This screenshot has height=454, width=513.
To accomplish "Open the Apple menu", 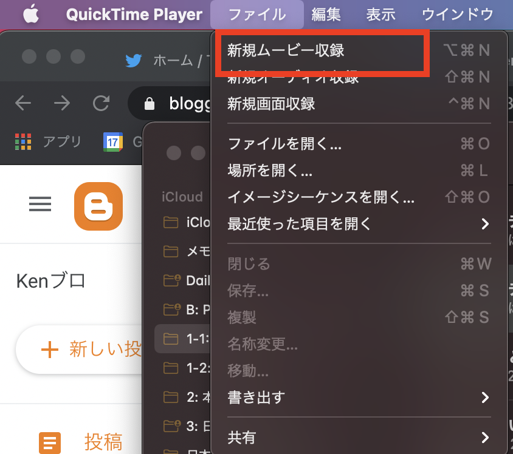I will [31, 15].
